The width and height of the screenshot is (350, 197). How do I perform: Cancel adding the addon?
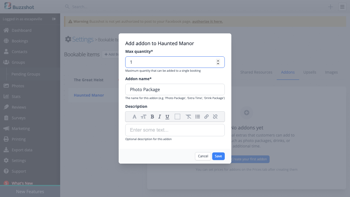tap(203, 156)
